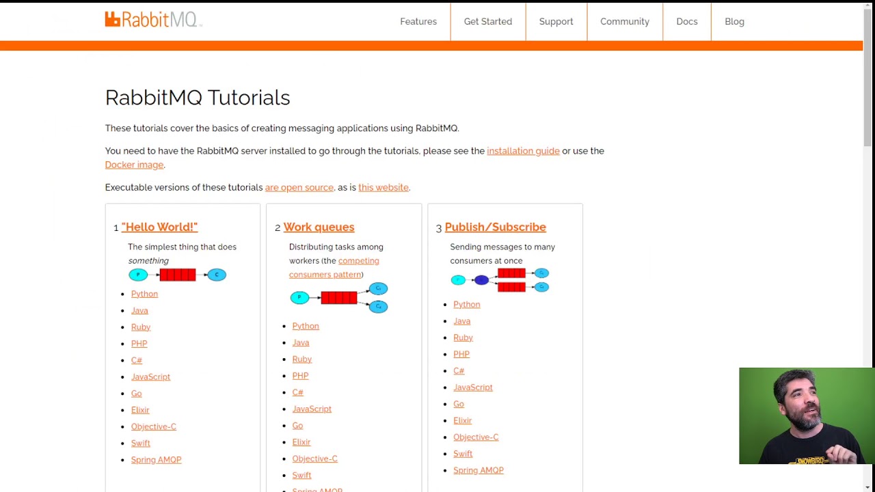The width and height of the screenshot is (875, 492).
Task: Select Go in Work queues list
Action: pos(298,426)
